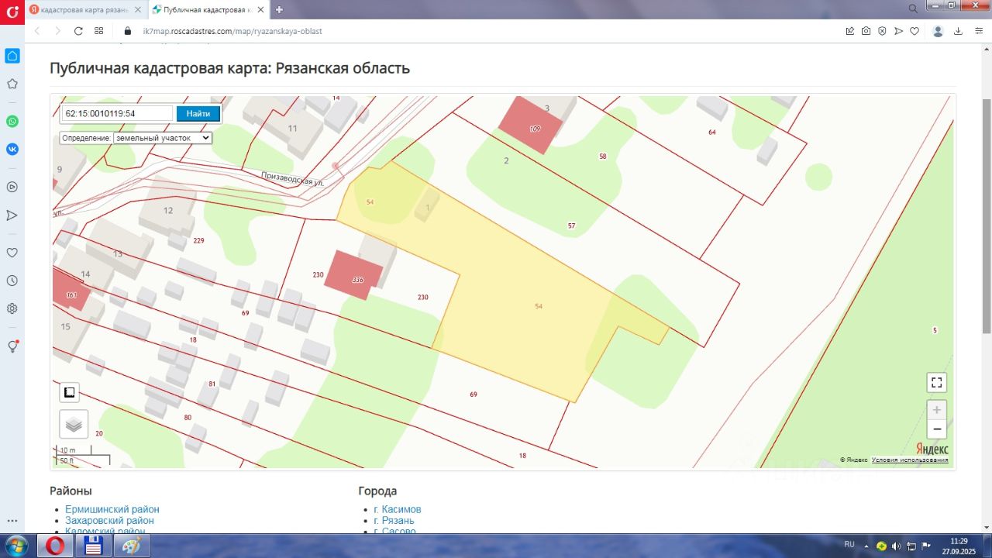Open the blue home icon in Opera's sidebar
Screen dimensions: 992x558
(12, 56)
